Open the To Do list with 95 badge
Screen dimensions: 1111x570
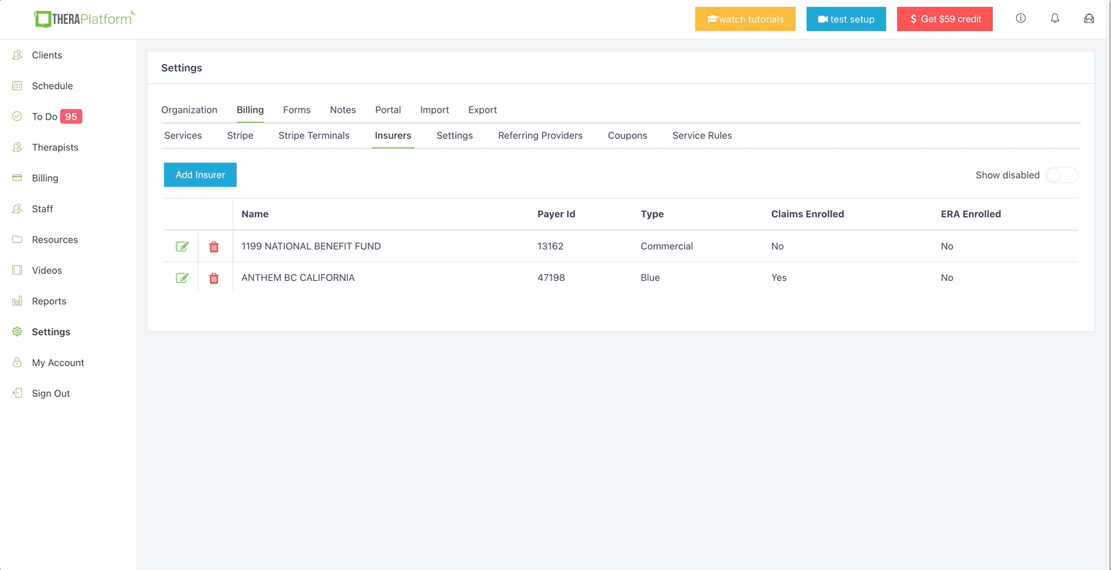48,116
